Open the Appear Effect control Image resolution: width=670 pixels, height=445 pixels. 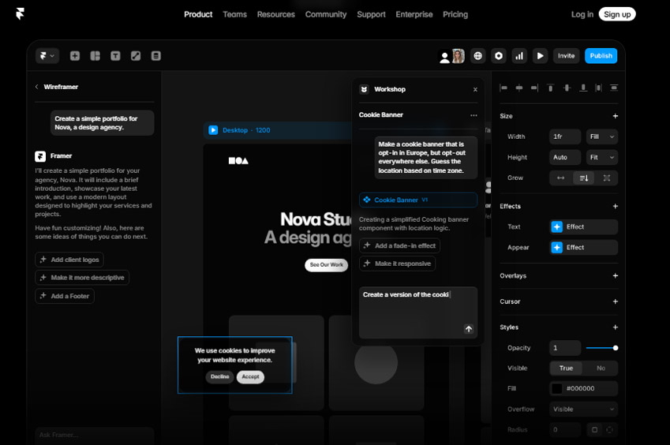pyautogui.click(x=584, y=247)
